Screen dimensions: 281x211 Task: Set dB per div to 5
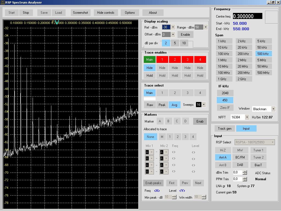175,43
